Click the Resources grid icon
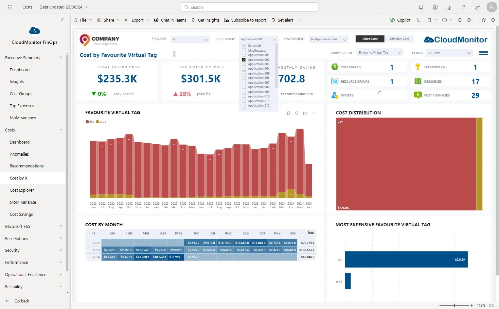Viewport: 499px width, 309px height. click(418, 81)
